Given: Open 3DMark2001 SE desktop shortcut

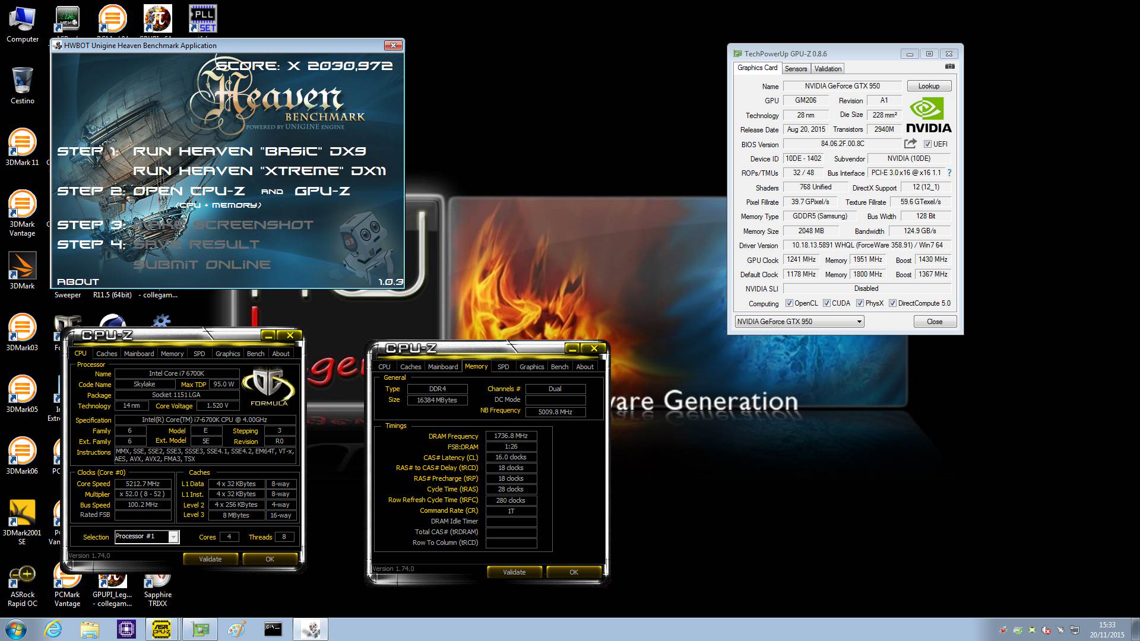Looking at the screenshot, I should pos(23,522).
